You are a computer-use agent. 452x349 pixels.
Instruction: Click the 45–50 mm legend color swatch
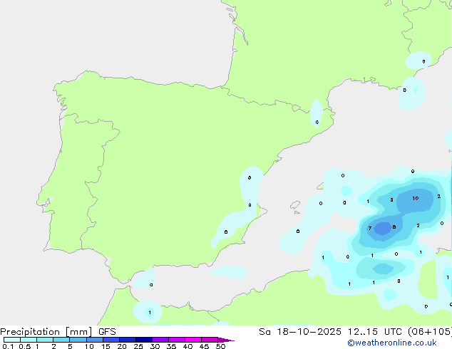[x=210, y=340]
